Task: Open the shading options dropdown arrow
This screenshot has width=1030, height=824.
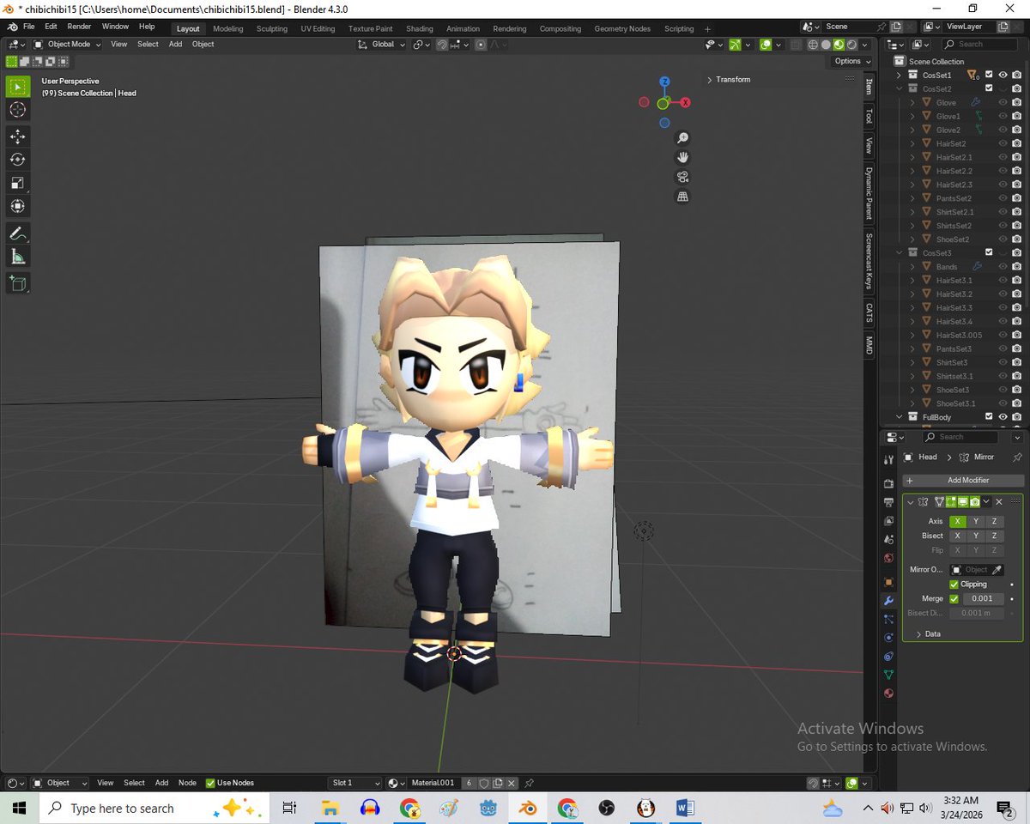Action: pos(865,45)
